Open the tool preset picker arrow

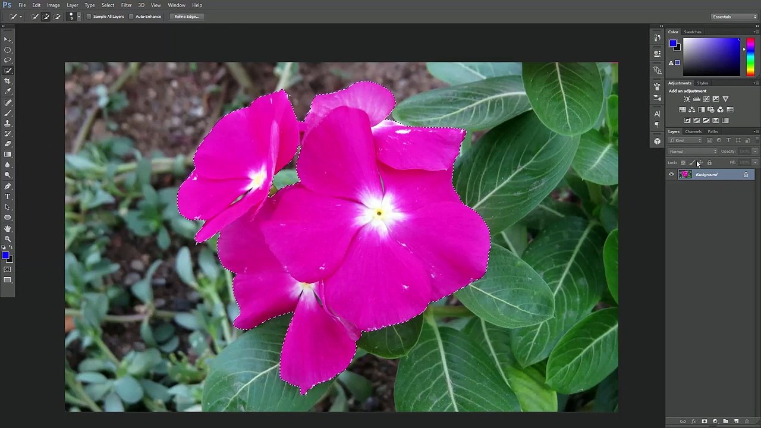coord(21,16)
